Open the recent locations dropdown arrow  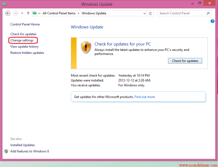pos(22,13)
